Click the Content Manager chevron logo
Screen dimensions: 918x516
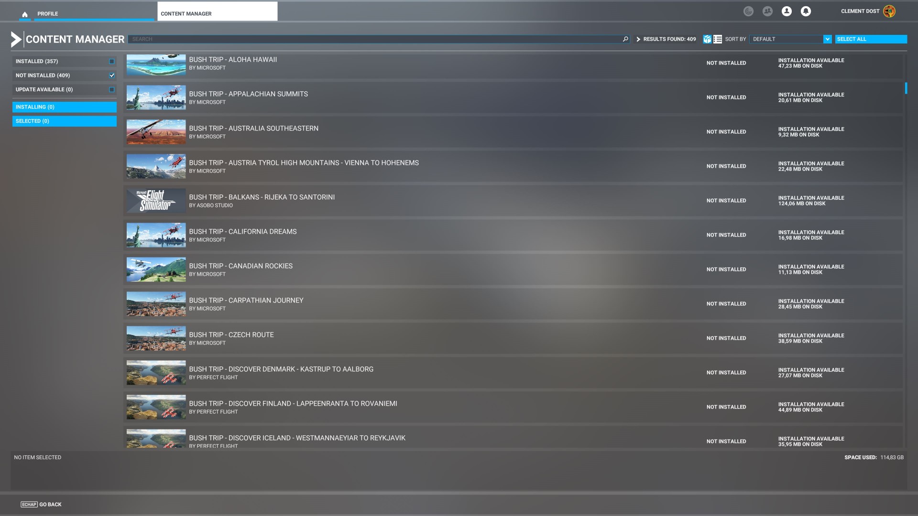(16, 39)
